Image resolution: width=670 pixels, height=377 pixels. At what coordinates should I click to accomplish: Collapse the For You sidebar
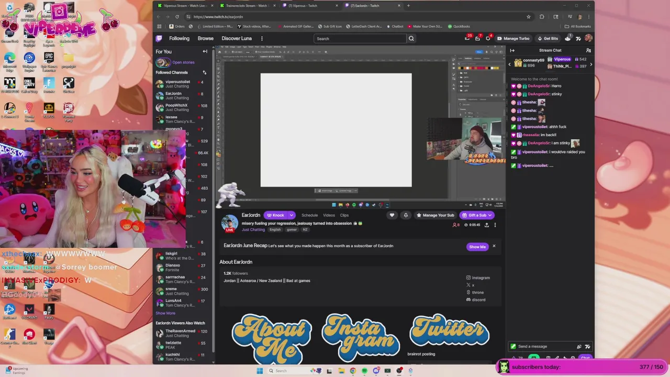click(x=205, y=51)
